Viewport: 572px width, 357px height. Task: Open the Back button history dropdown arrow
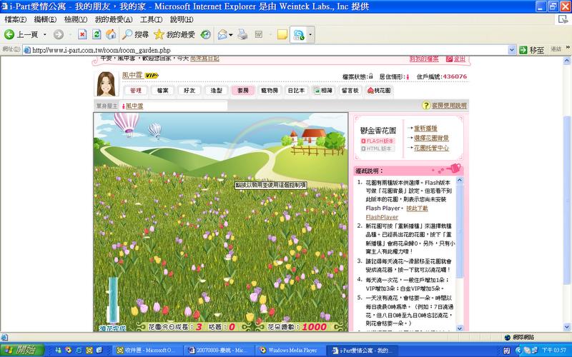[x=45, y=34]
